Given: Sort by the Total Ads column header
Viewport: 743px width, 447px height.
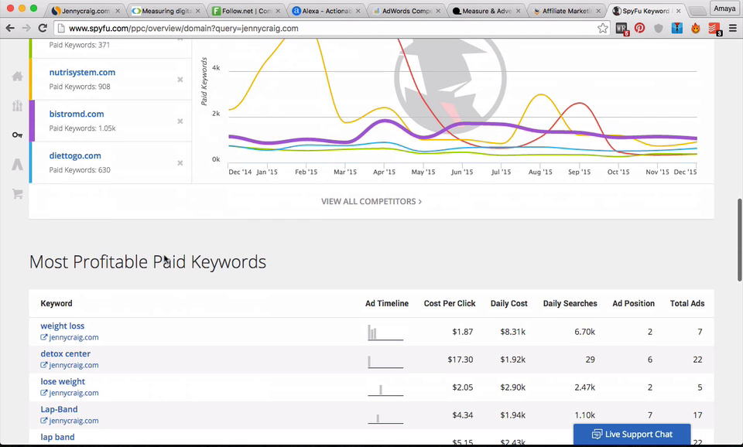Looking at the screenshot, I should point(687,303).
